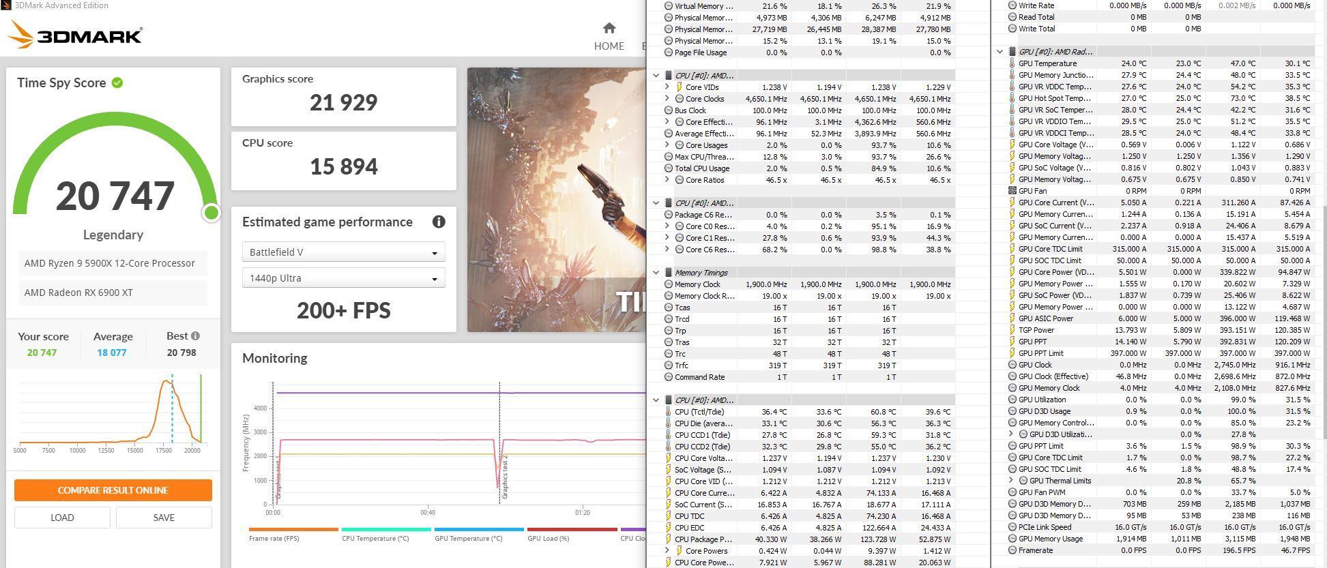The image size is (1327, 568).
Task: Open the Battlefield V game dropdown
Action: coord(343,252)
